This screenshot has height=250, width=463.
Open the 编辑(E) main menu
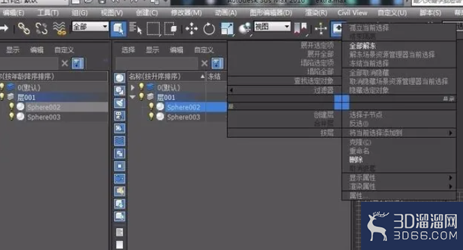pyautogui.click(x=14, y=13)
